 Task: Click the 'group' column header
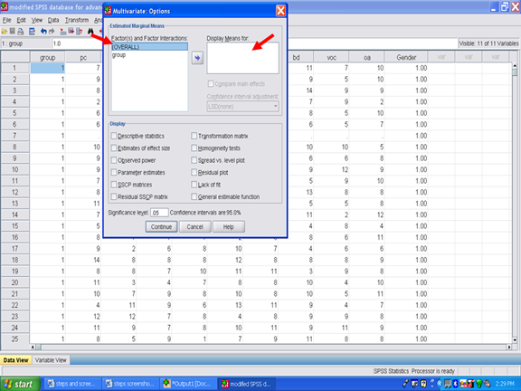(48, 58)
